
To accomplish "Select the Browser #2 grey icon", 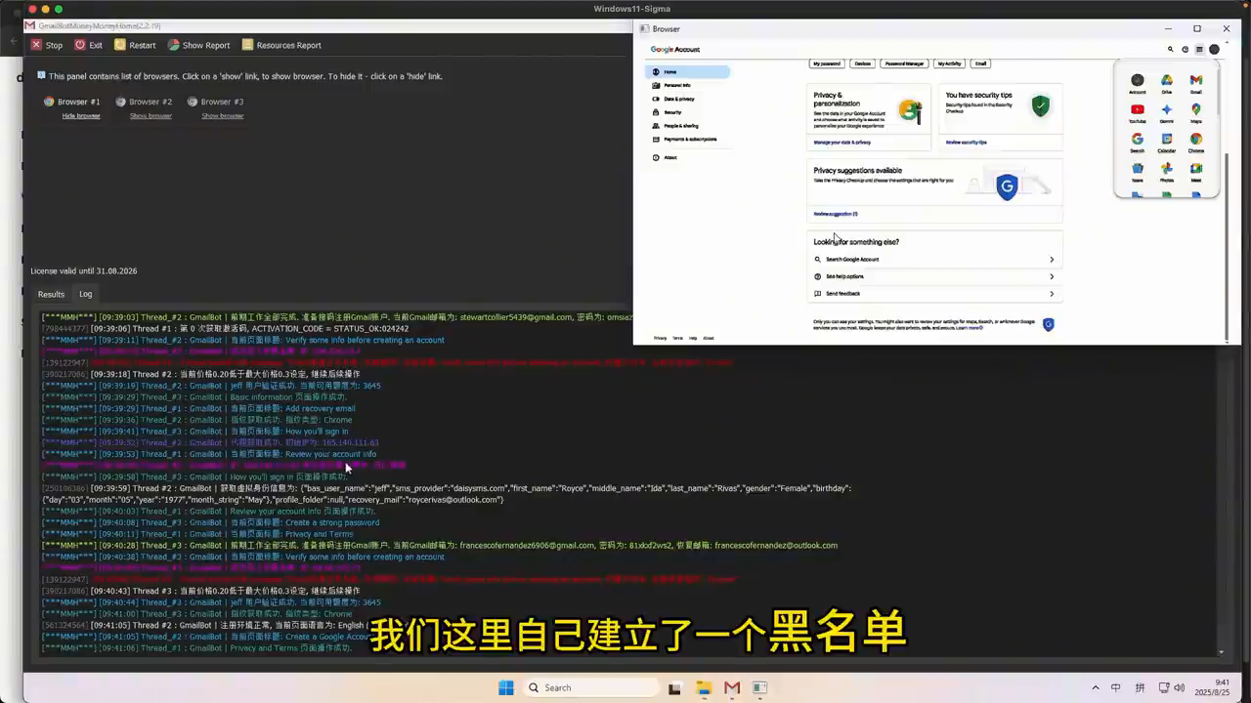I will point(121,102).
